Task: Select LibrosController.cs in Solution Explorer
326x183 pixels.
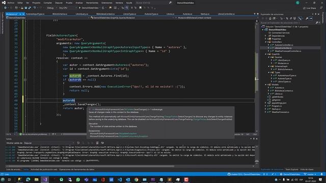Action: click(x=283, y=48)
